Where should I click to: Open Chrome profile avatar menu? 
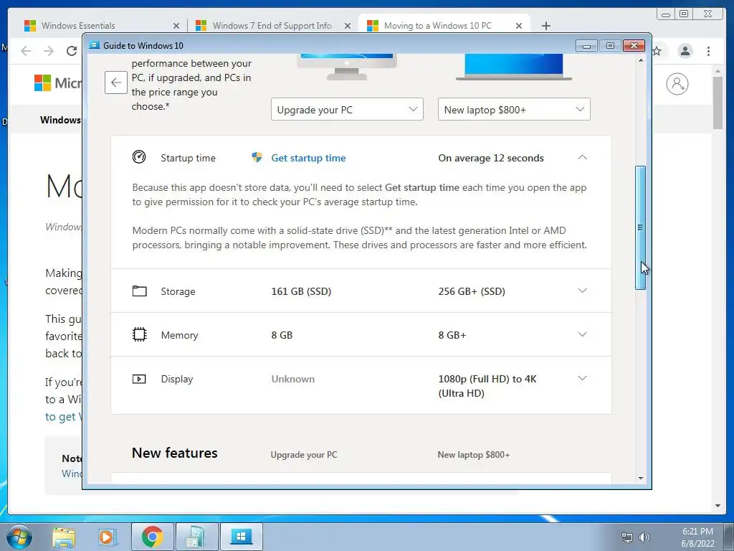click(x=685, y=51)
